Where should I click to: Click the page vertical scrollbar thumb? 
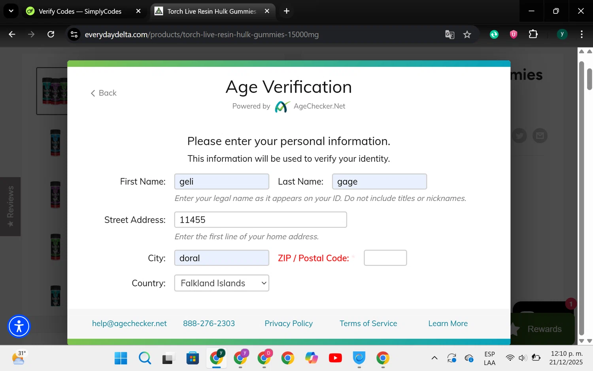589,79
